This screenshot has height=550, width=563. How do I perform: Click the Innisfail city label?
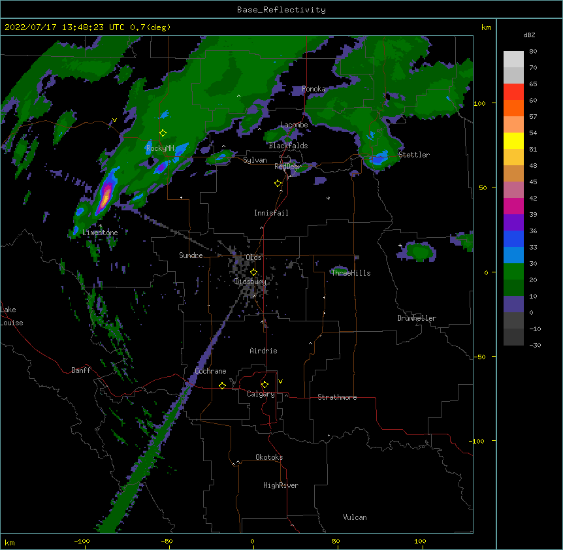pos(271,213)
